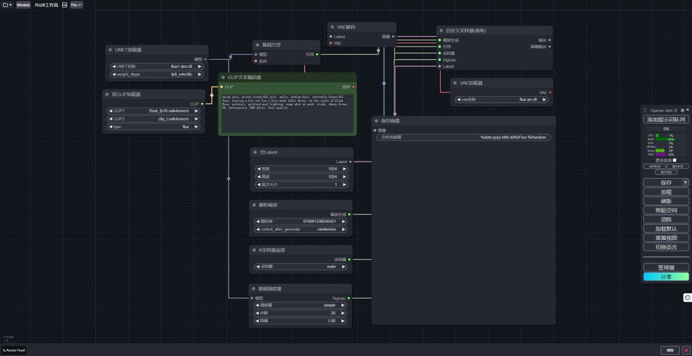The image size is (692, 356).
Task: Collapse the UNET加载器 node via its dot
Action: point(111,50)
